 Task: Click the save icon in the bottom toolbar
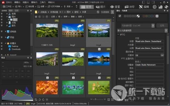[36, 99]
